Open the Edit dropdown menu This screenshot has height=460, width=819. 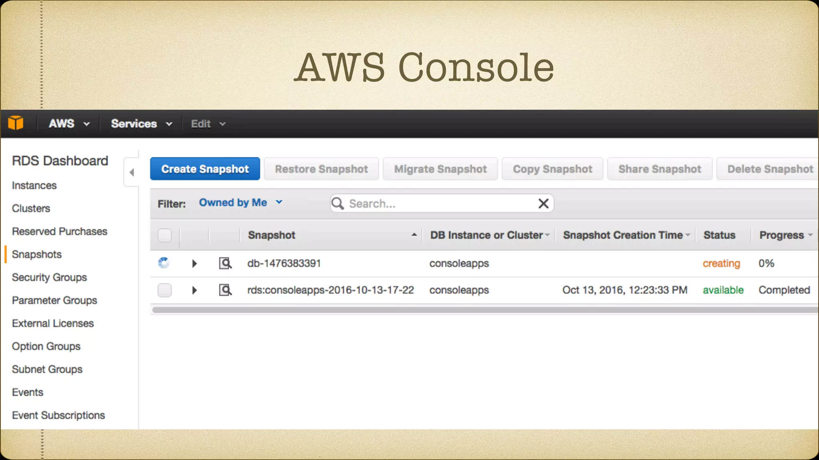(208, 124)
